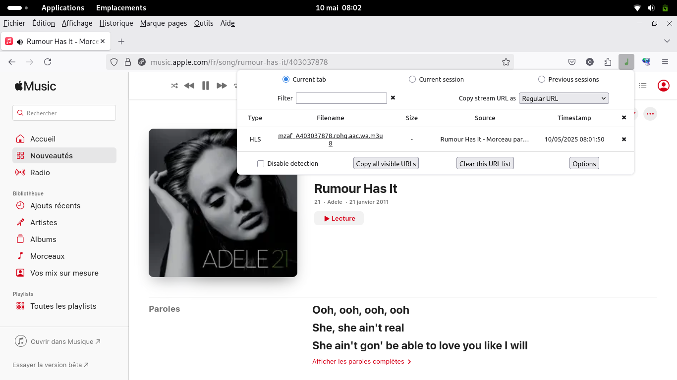Show site security padlock info
The image size is (677, 380).
click(128, 62)
